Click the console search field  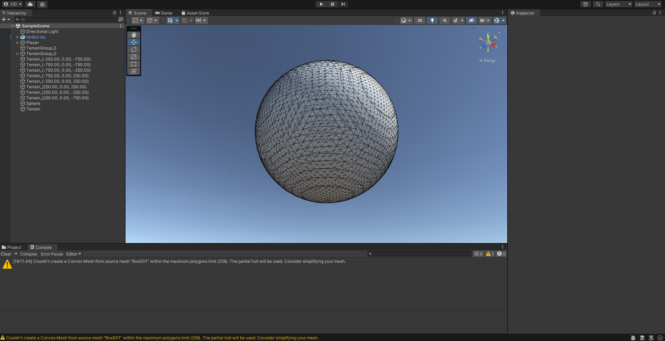[420, 254]
